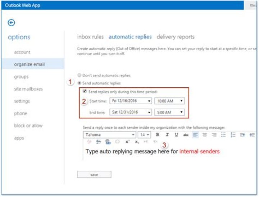Toggle Send replies only during this time period
This screenshot has width=259, height=197.
(x=85, y=91)
